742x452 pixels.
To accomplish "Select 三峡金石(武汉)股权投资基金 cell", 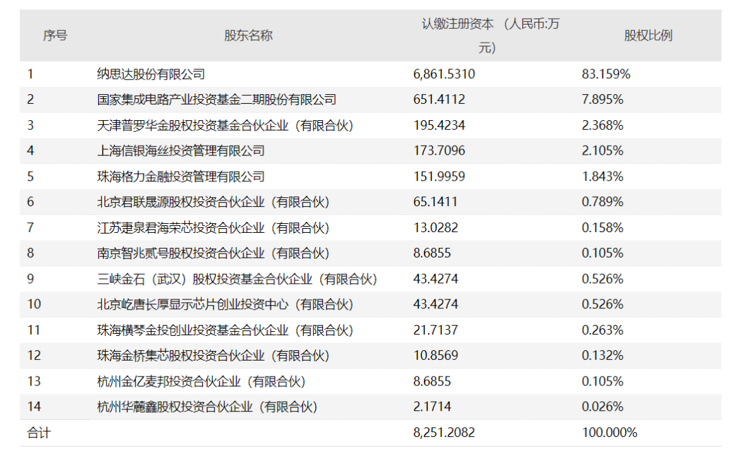I will click(x=237, y=279).
